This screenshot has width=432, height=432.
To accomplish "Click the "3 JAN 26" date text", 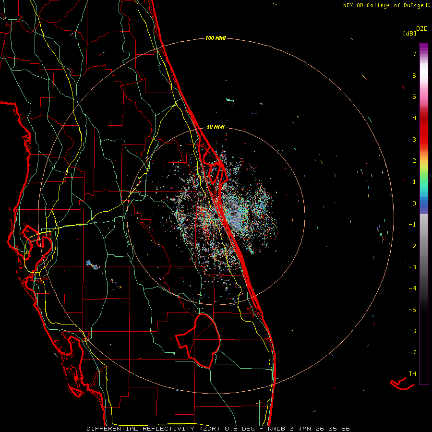I will (306, 429).
